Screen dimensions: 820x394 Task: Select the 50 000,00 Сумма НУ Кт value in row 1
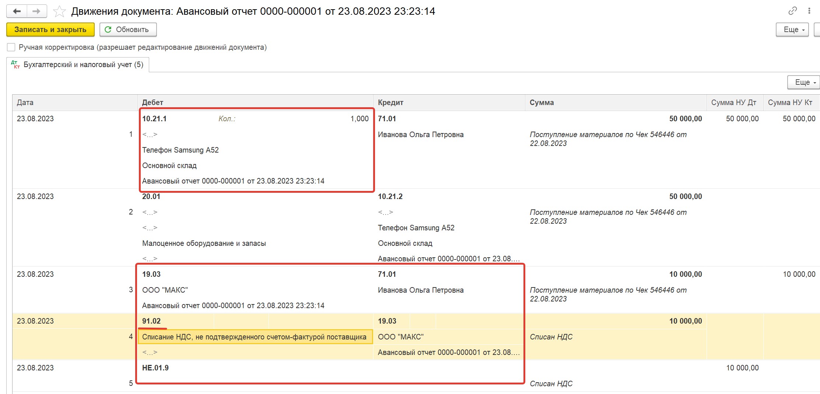pyautogui.click(x=799, y=119)
